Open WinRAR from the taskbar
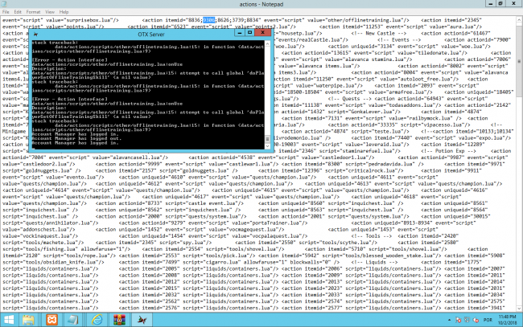523x327 pixels. click(119, 320)
